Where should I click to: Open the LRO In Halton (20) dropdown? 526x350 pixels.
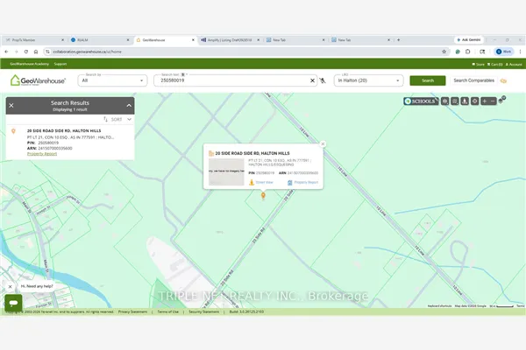(x=368, y=80)
